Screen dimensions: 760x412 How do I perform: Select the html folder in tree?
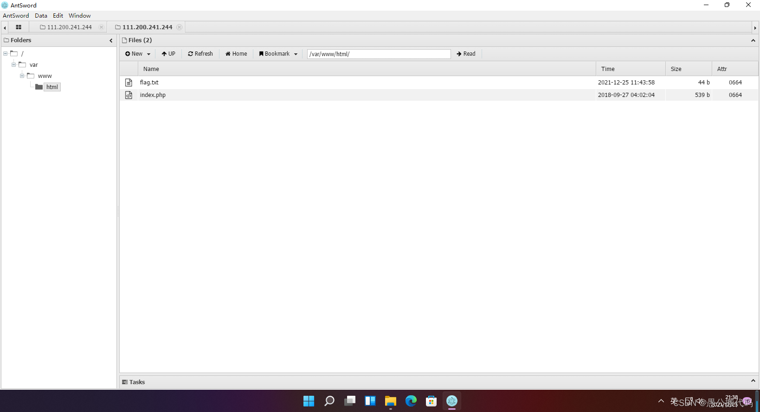coord(52,87)
